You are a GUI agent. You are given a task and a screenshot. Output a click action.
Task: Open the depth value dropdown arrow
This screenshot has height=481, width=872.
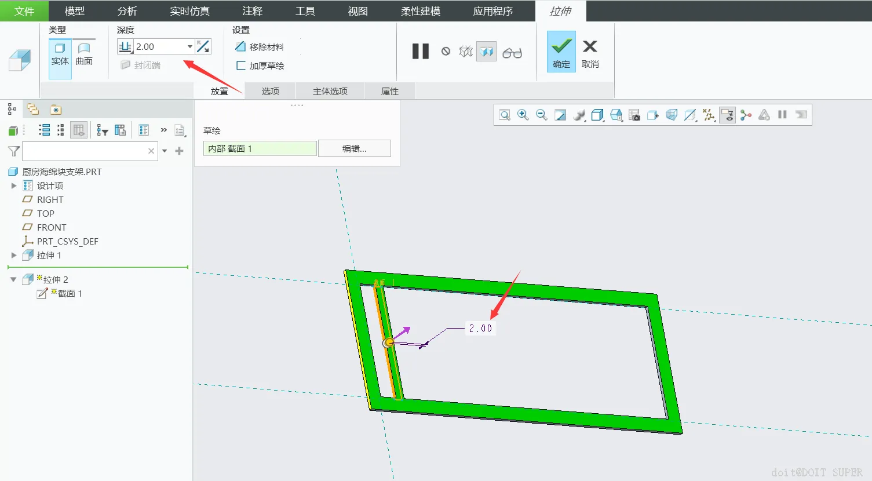coord(189,46)
